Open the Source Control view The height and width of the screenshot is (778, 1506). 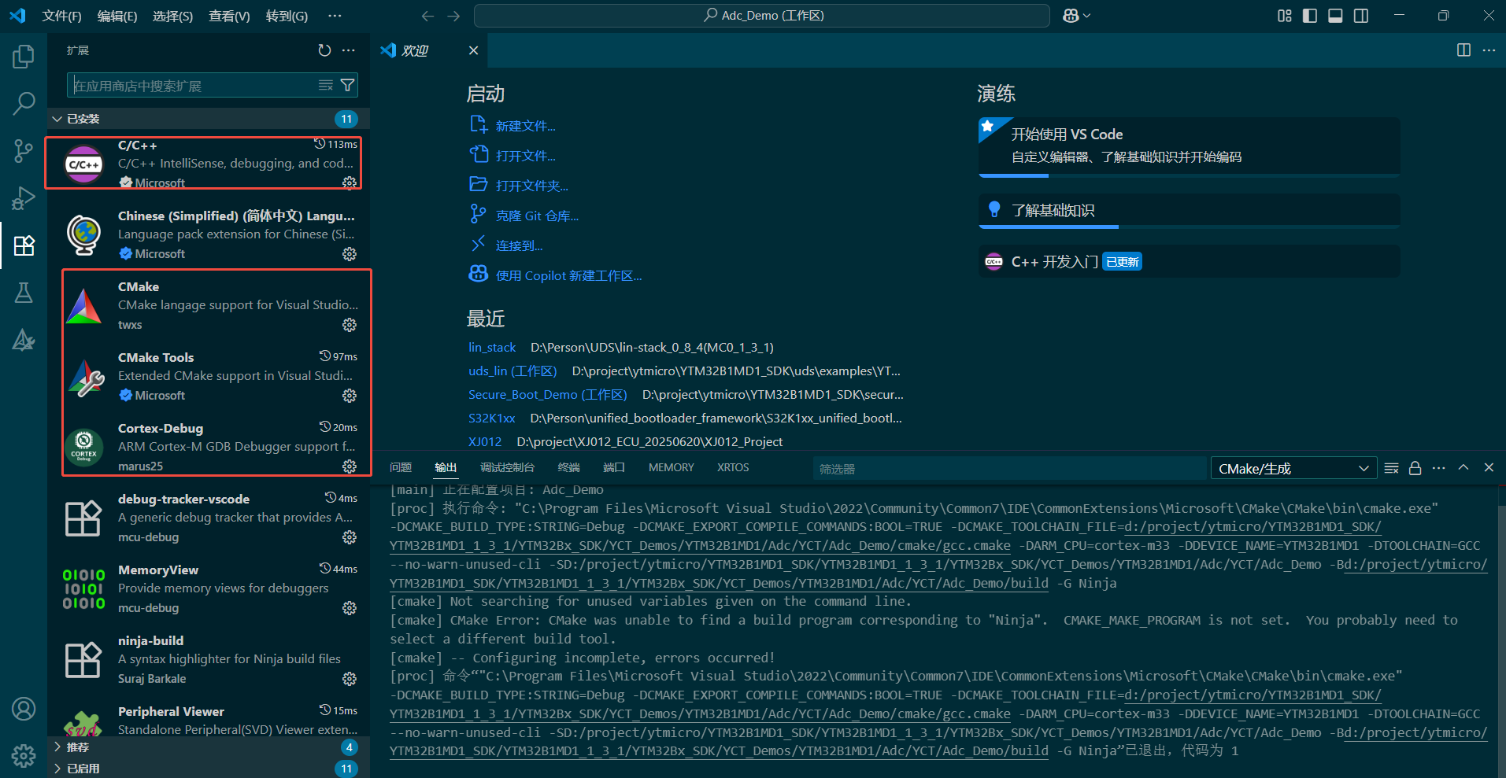coord(24,150)
